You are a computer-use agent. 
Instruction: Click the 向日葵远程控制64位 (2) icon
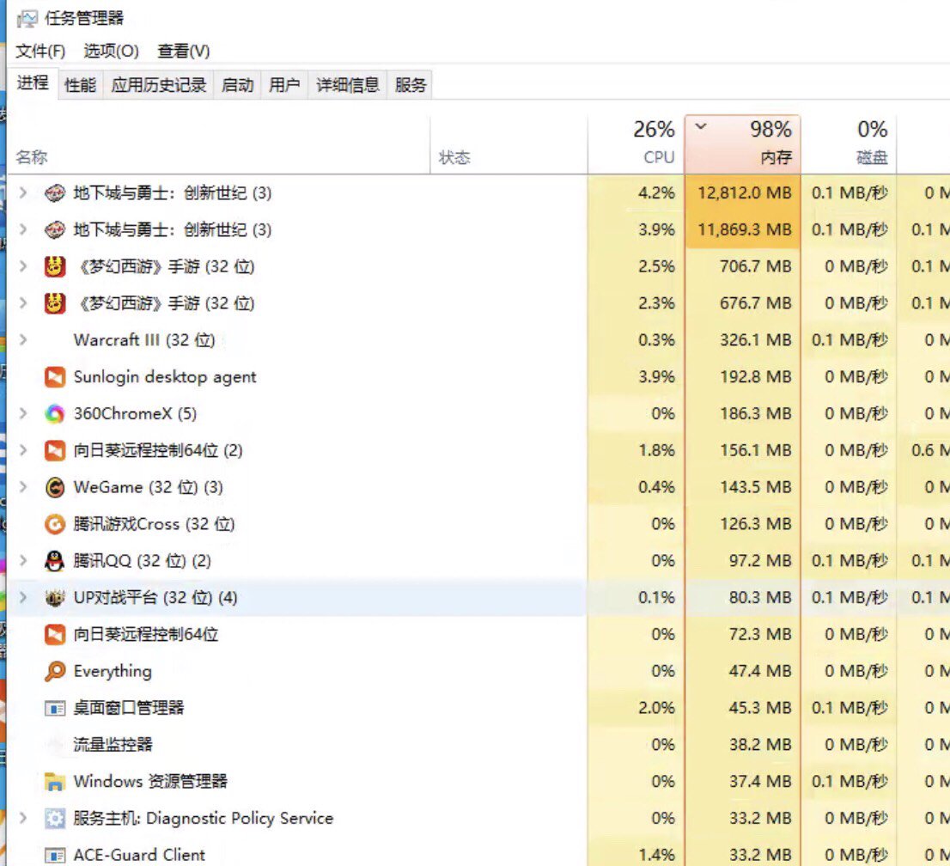(x=54, y=450)
